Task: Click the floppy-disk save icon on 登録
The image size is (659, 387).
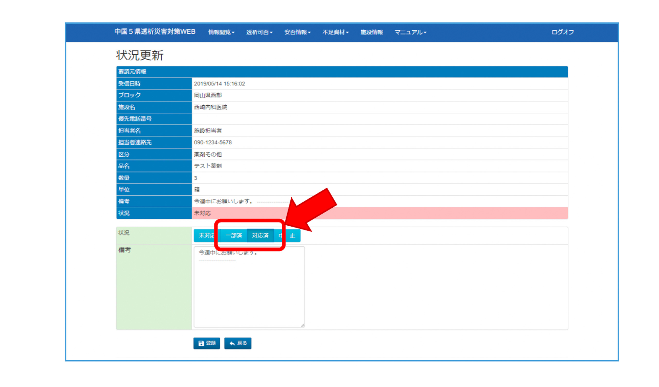Action: click(x=201, y=343)
